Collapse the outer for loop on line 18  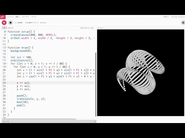click(7, 64)
